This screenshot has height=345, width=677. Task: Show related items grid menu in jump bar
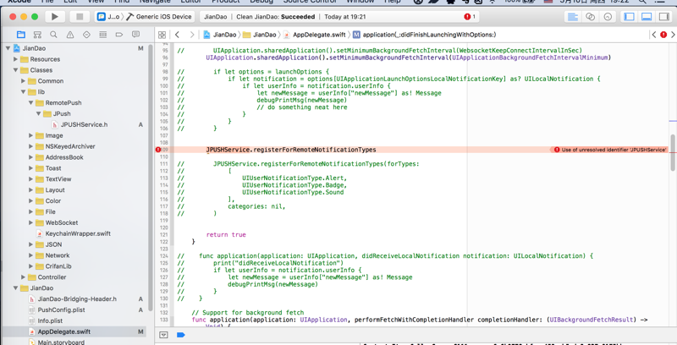click(162, 35)
